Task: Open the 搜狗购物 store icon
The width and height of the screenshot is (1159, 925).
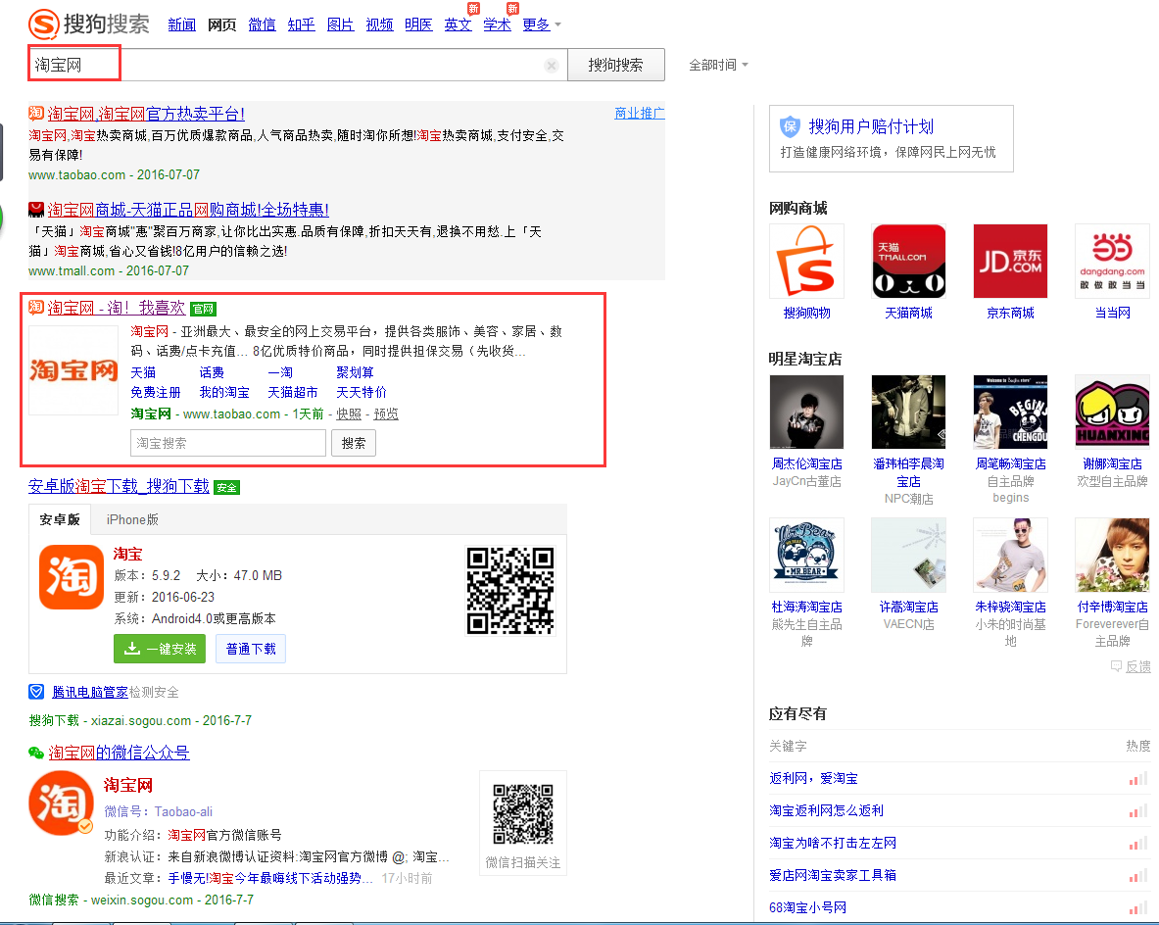Action: (x=806, y=261)
